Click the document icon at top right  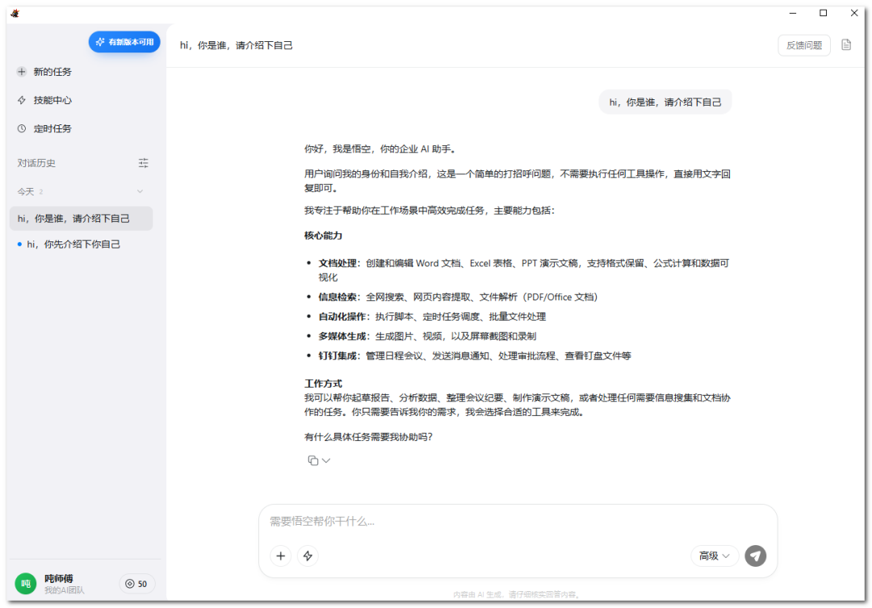(x=846, y=45)
